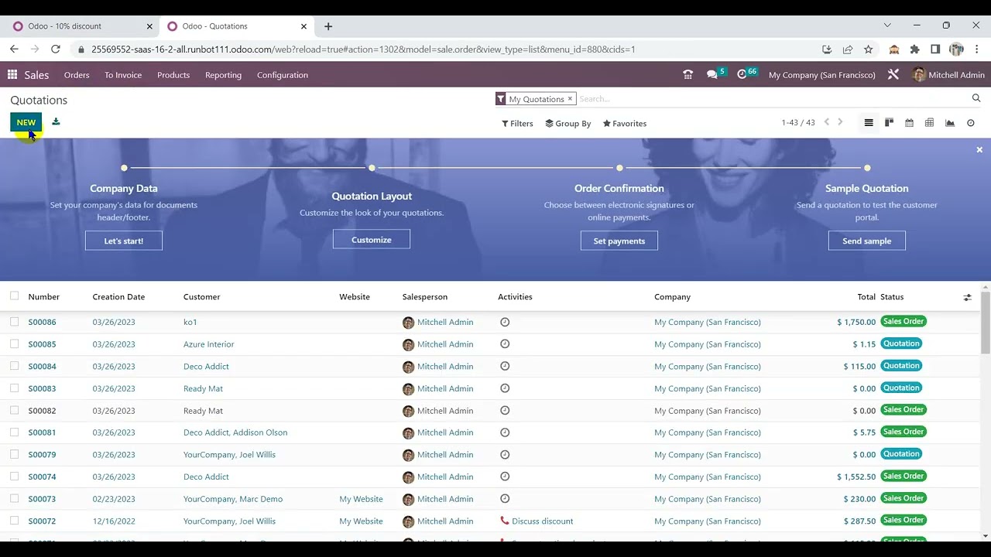
Task: Go back in browser history
Action: [x=14, y=49]
